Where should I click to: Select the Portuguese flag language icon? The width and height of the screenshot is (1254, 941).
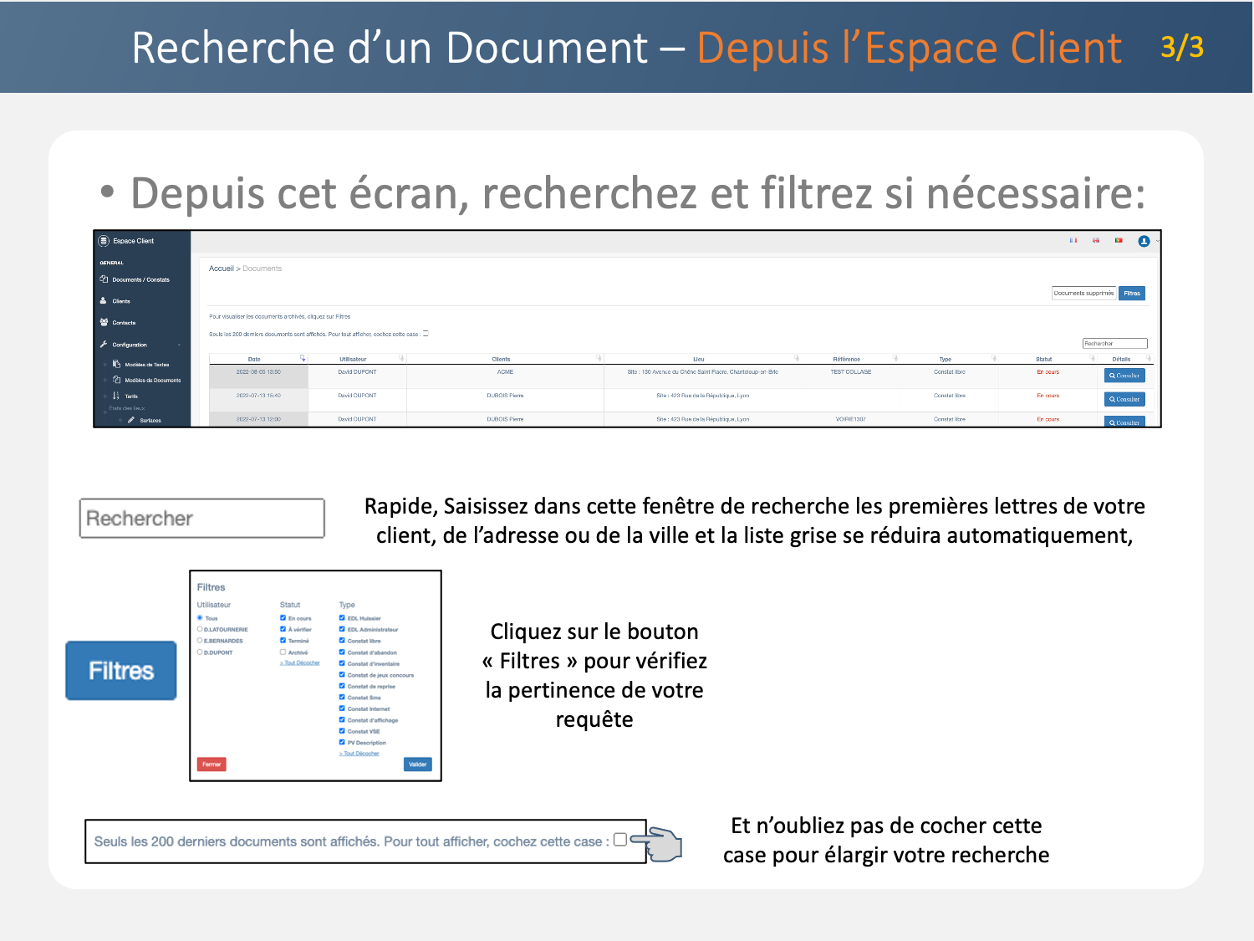[1119, 241]
